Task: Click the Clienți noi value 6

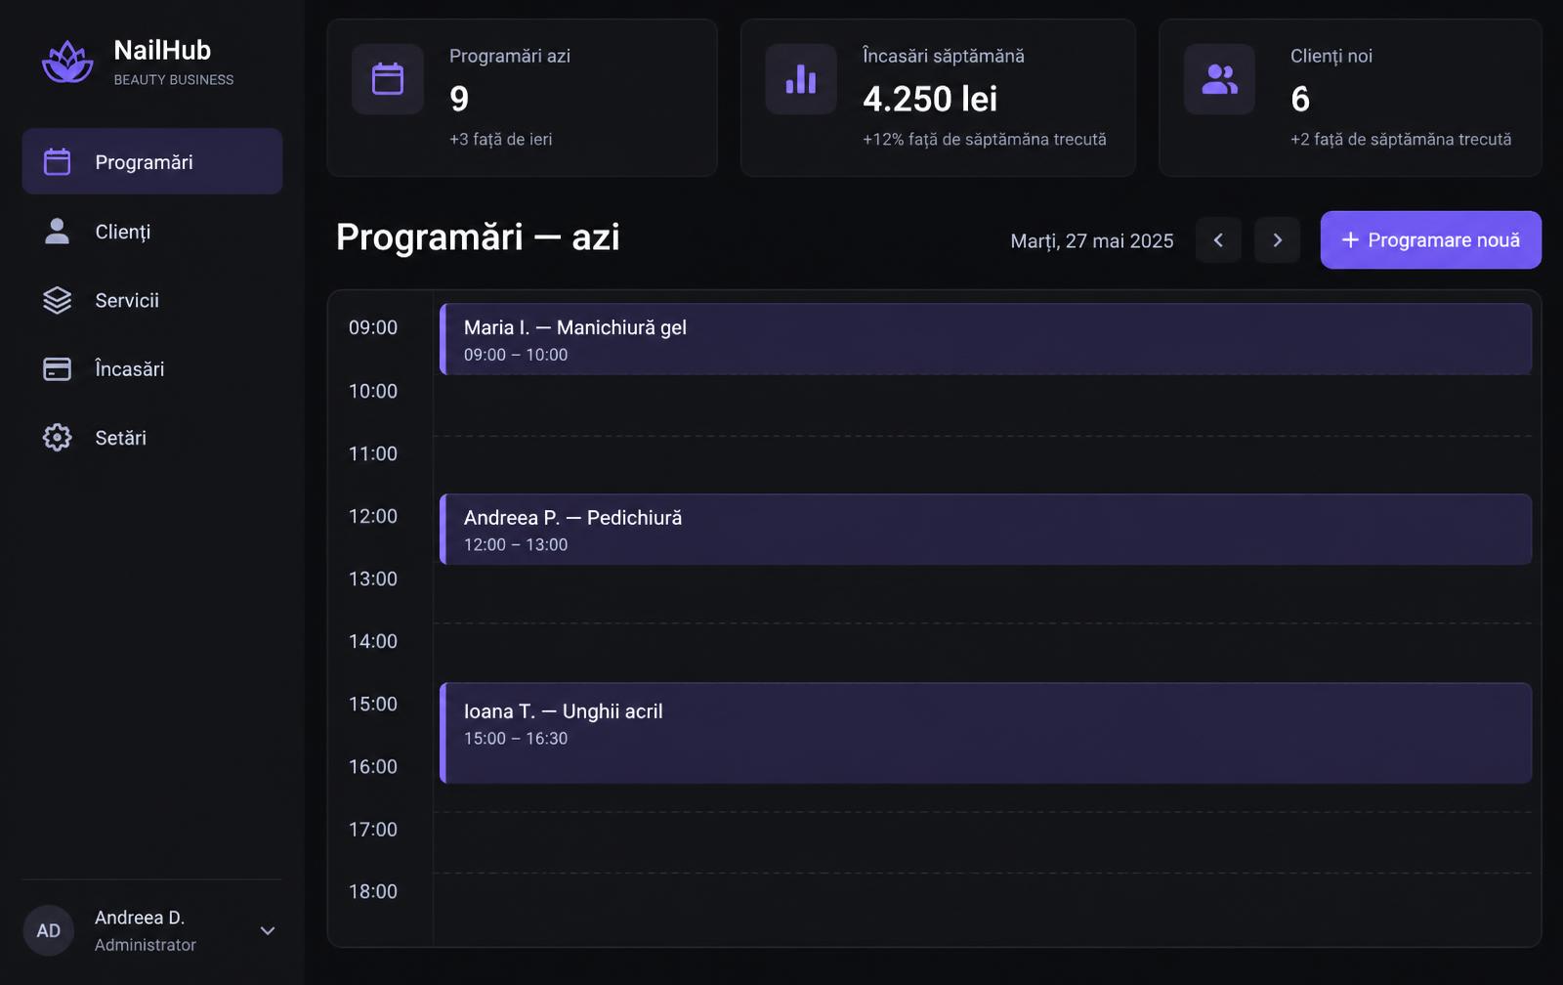Action: click(1300, 99)
